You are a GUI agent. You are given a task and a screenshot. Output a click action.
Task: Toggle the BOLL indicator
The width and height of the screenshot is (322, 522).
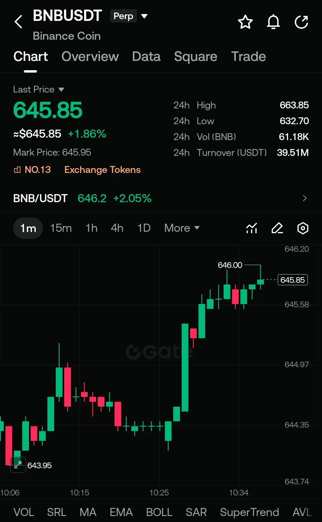tap(159, 512)
